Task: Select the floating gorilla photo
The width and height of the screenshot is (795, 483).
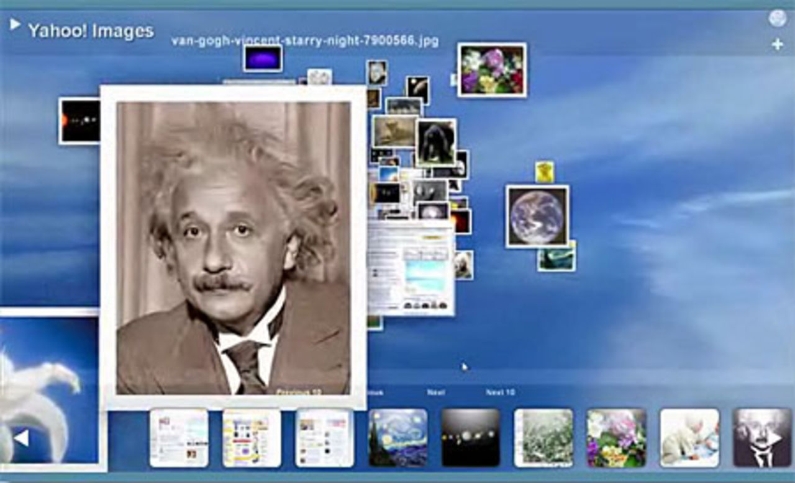Action: (435, 143)
